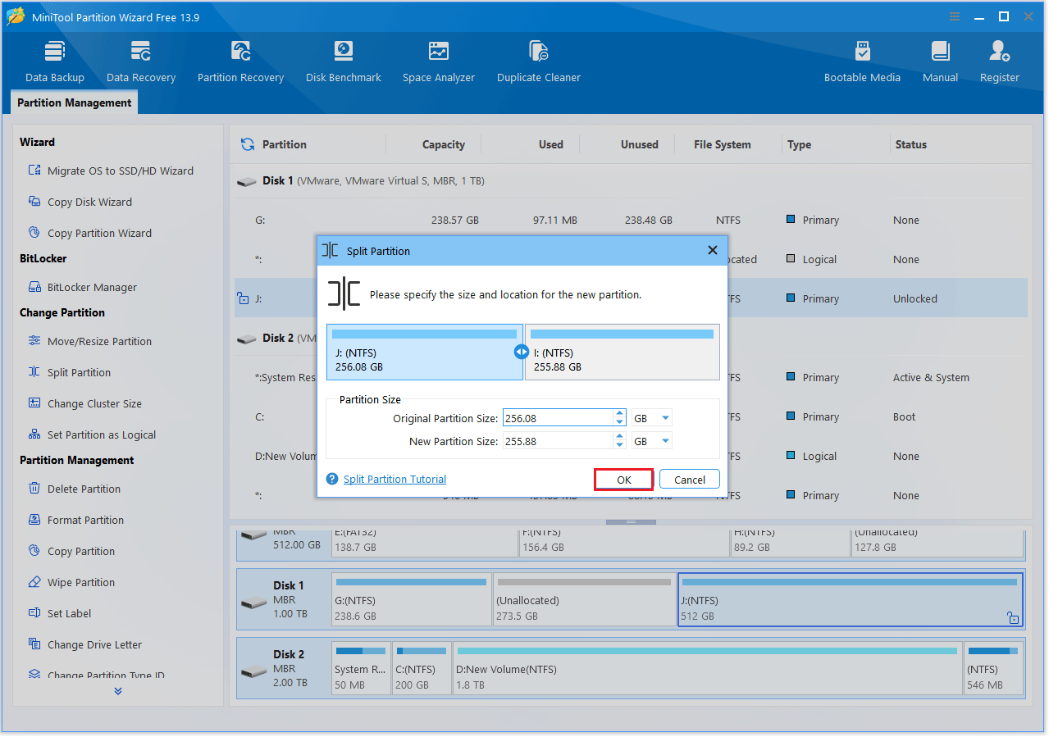
Task: Open the help icon beside the Split Partition Tutorial link
Action: coord(332,480)
